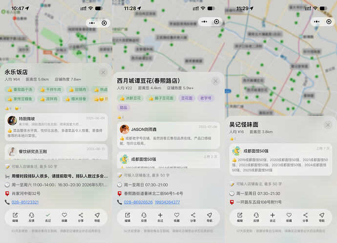Tap 编辑 edit icon on 西月城谭豆花 card
The height and width of the screenshot is (243, 337).
click(127, 217)
